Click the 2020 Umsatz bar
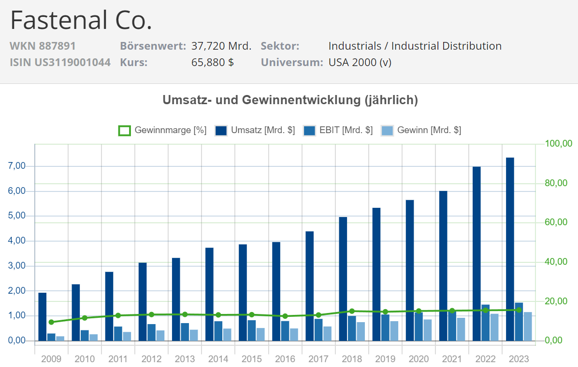This screenshot has height=367, width=578. click(409, 271)
